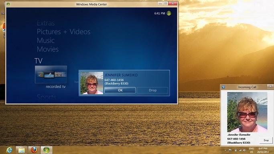274x154 pixels.
Task: Click the network signal icon in the tray
Action: click(240, 150)
